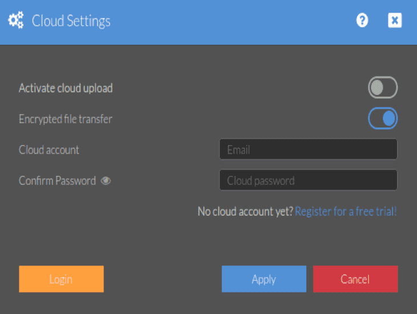The width and height of the screenshot is (417, 314).
Task: Click the No cloud account yet? text
Action: point(245,212)
